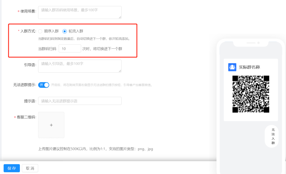Click the 当群码扫码到指定数量后 description text
The width and height of the screenshot is (286, 174).
(84, 39)
